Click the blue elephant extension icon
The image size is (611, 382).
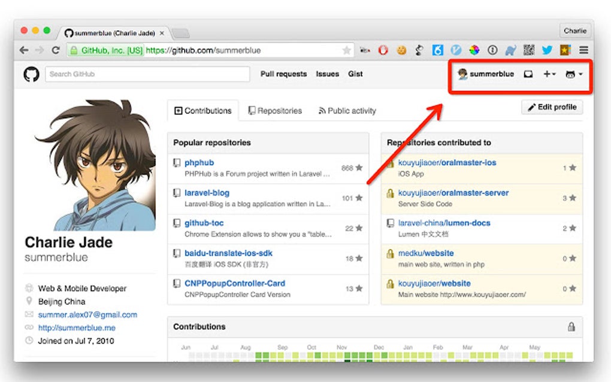tap(510, 50)
